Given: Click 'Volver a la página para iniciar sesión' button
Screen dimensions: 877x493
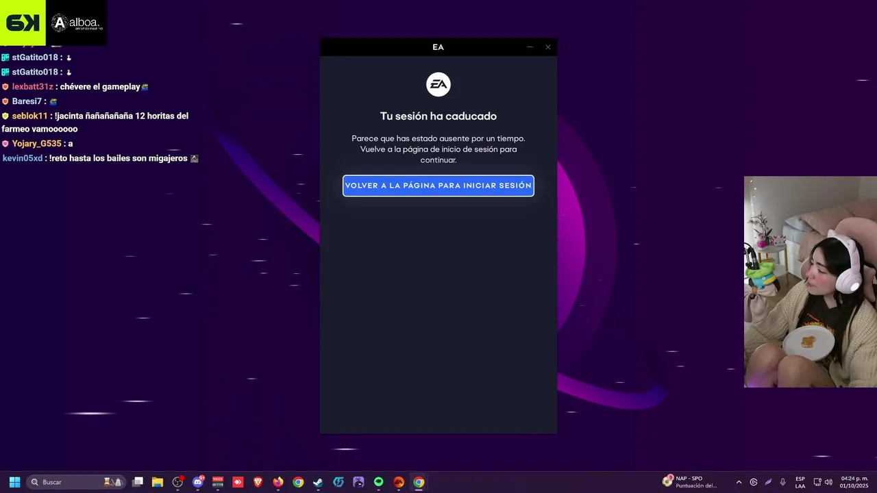Looking at the screenshot, I should [x=438, y=186].
